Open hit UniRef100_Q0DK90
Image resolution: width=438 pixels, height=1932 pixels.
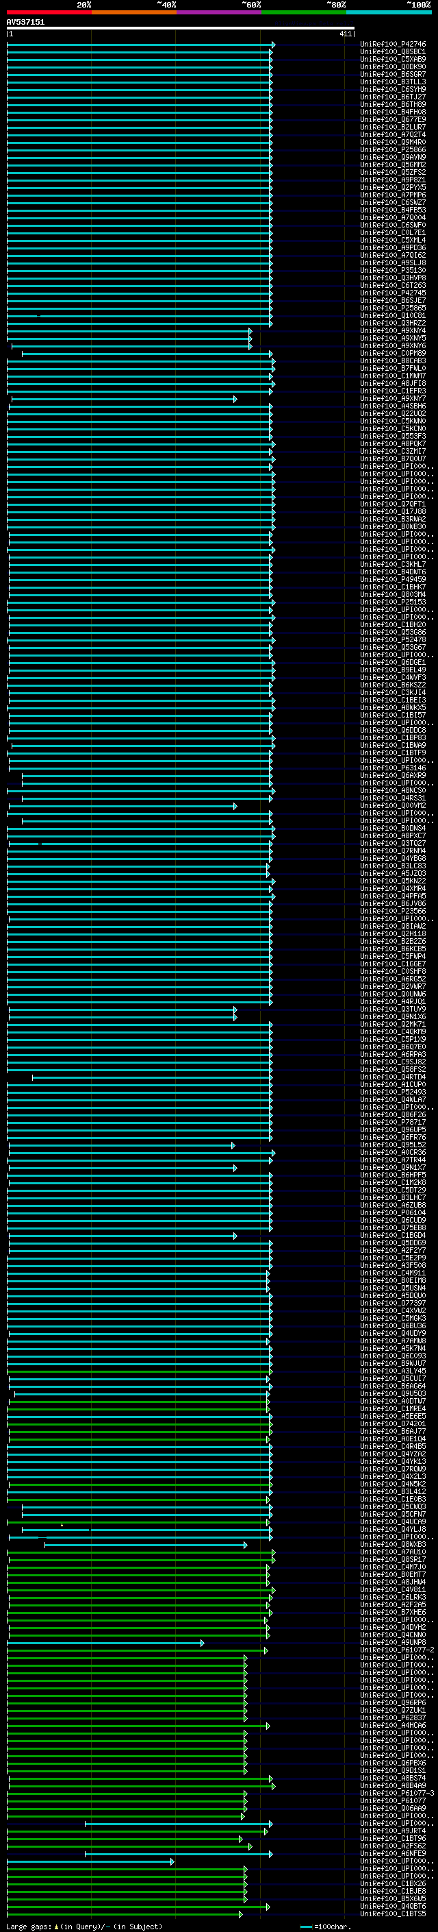tap(393, 66)
